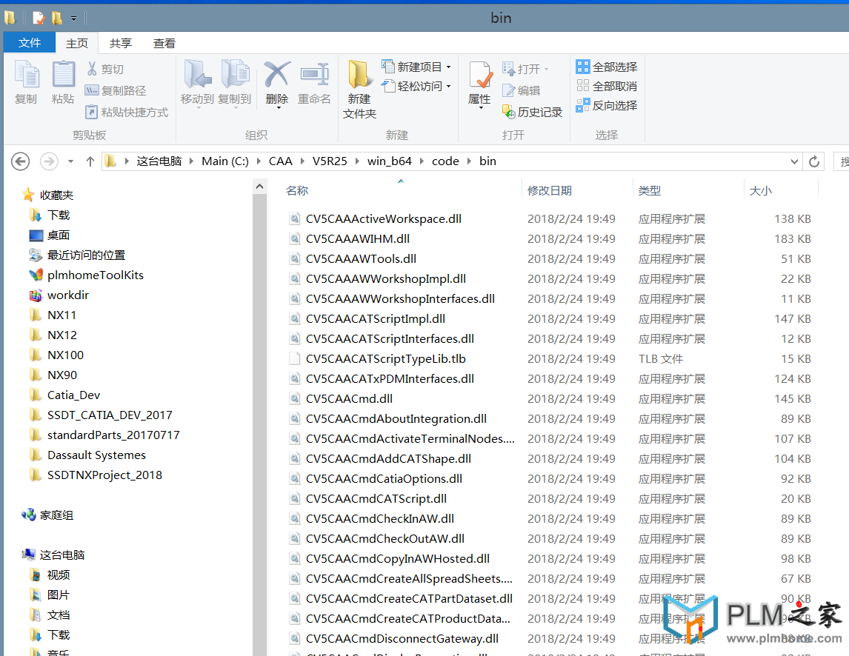The image size is (849, 656).
Task: Select file CV5CAACmdAddCATShape.dll
Action: [388, 458]
